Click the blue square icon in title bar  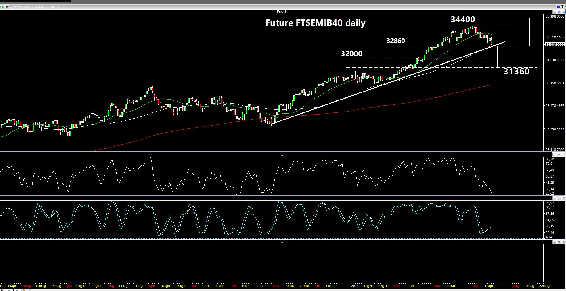[559, 7]
